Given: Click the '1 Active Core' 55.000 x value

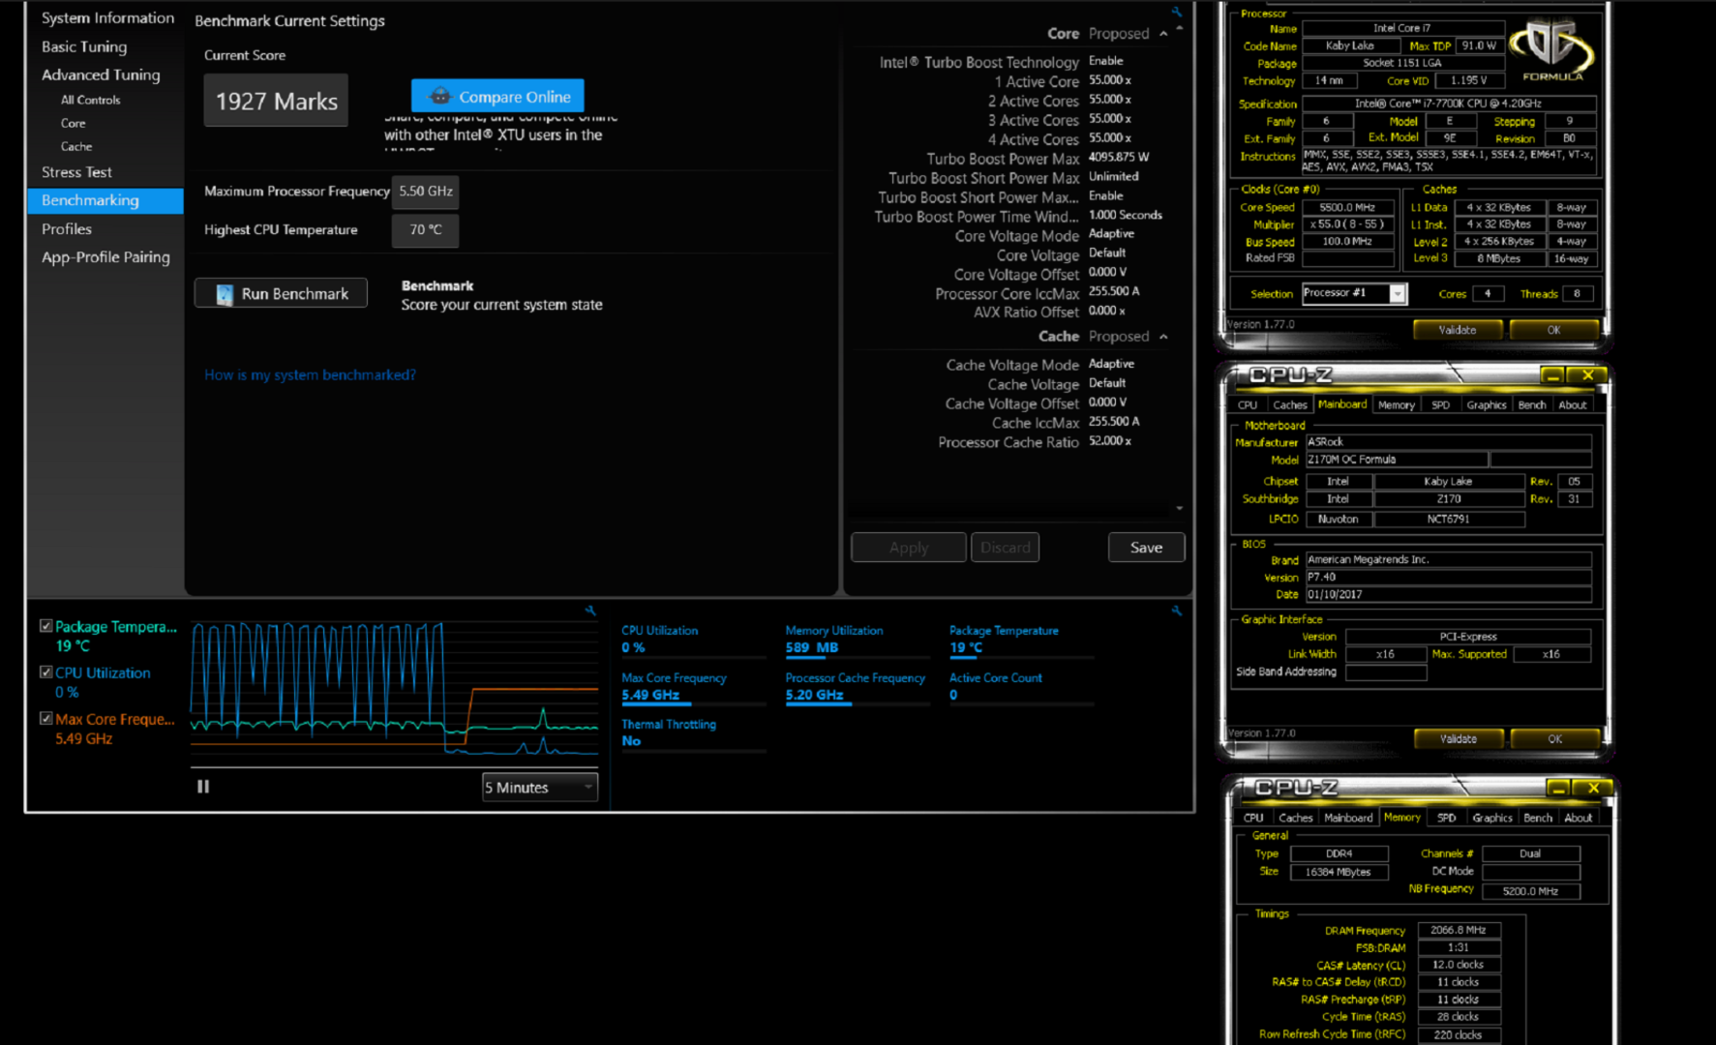Looking at the screenshot, I should tap(1109, 80).
